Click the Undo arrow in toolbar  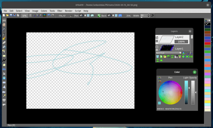click(x=49, y=16)
